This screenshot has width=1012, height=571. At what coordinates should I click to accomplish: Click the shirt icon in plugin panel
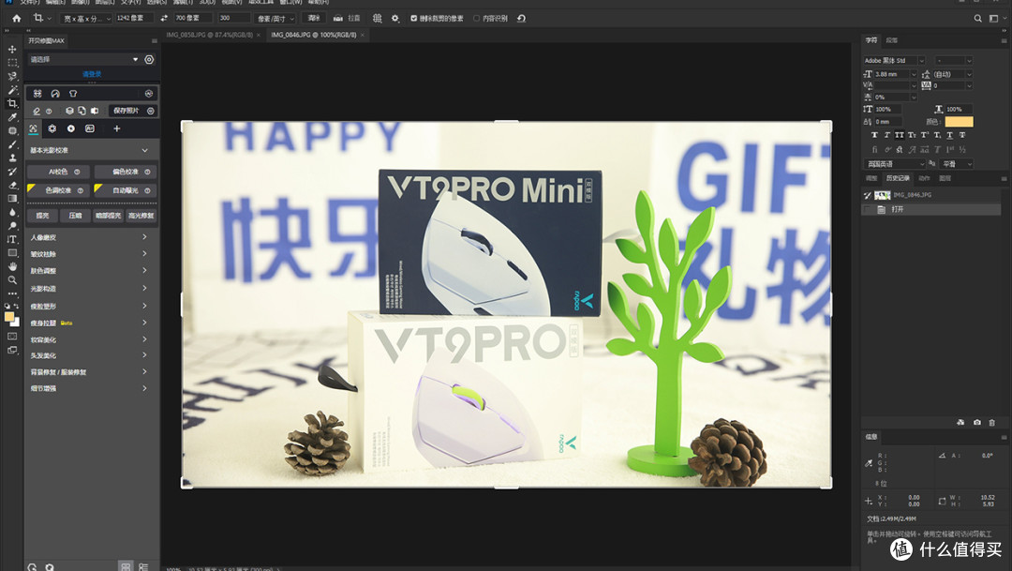pyautogui.click(x=73, y=94)
